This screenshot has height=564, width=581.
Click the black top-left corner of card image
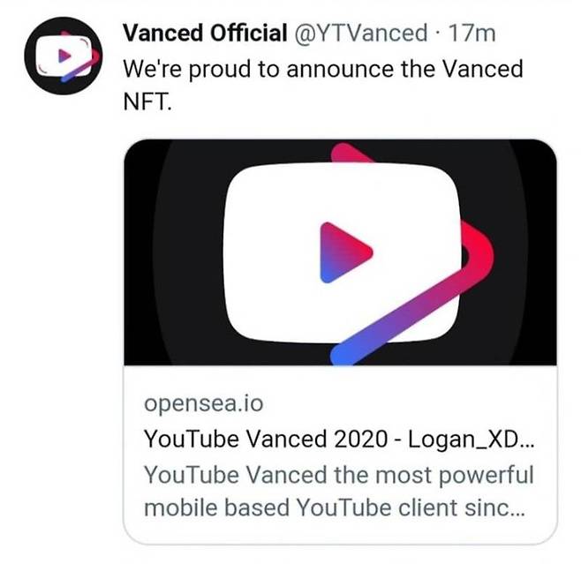[x=146, y=159]
